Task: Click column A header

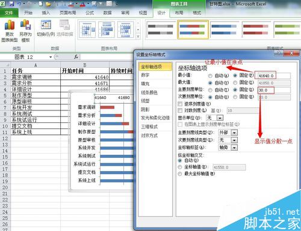Action: pyautogui.click(x=36, y=65)
